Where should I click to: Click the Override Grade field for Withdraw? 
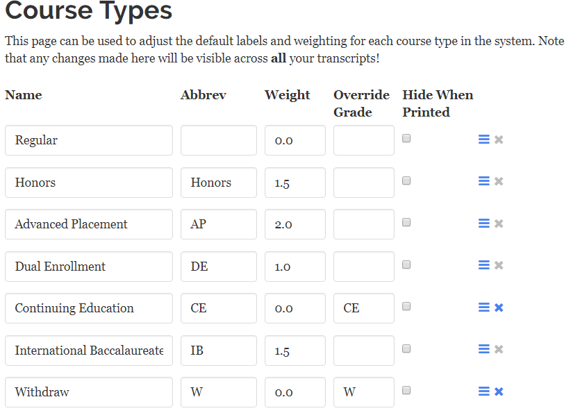(363, 392)
